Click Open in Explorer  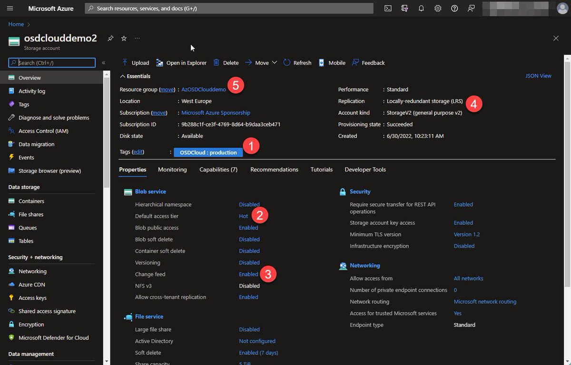181,63
